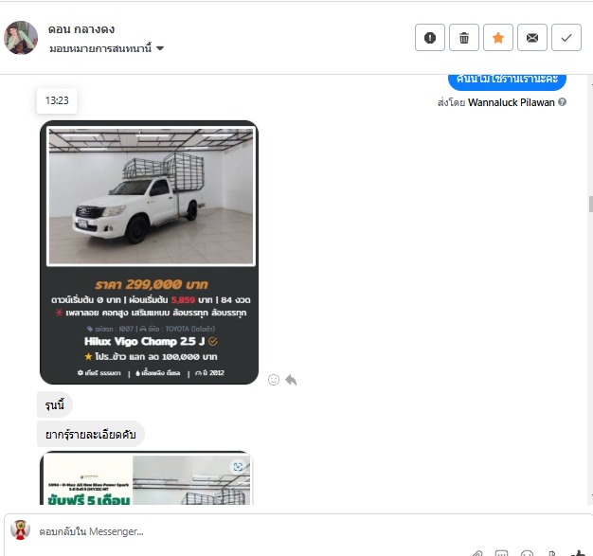This screenshot has height=556, width=593.
Task: Click the blue sent message bubble
Action: tap(507, 81)
